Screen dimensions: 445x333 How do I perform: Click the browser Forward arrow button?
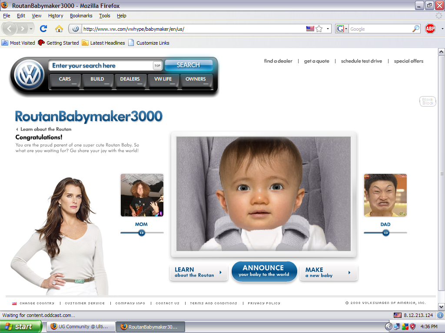tap(22, 29)
